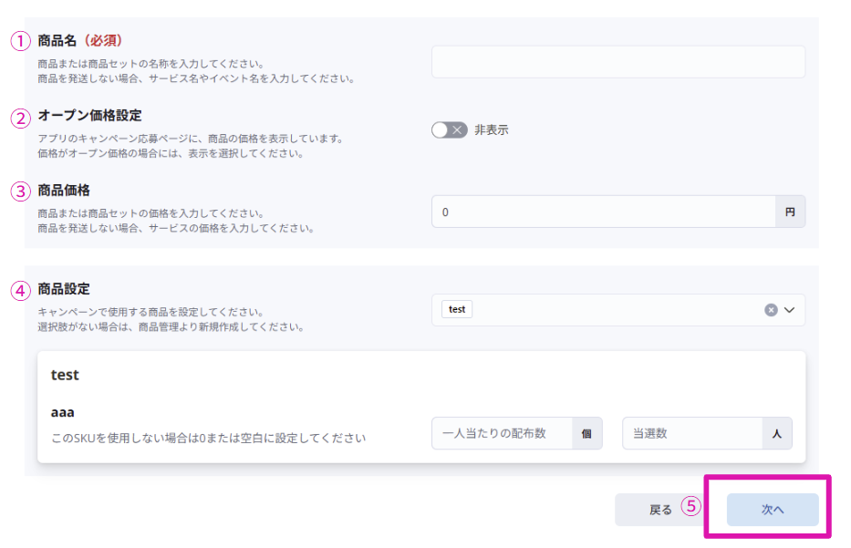Screen dimensions: 851x548
Task: Click the 非表示 label beside the switch
Action: [x=492, y=130]
